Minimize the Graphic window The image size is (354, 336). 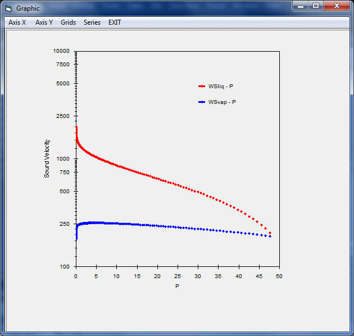click(x=301, y=6)
